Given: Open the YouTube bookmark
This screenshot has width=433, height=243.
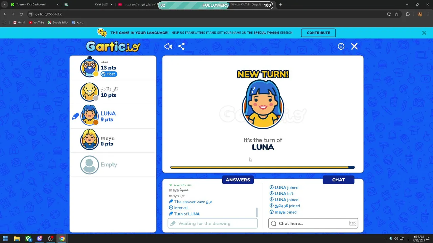Looking at the screenshot, I should point(36,23).
